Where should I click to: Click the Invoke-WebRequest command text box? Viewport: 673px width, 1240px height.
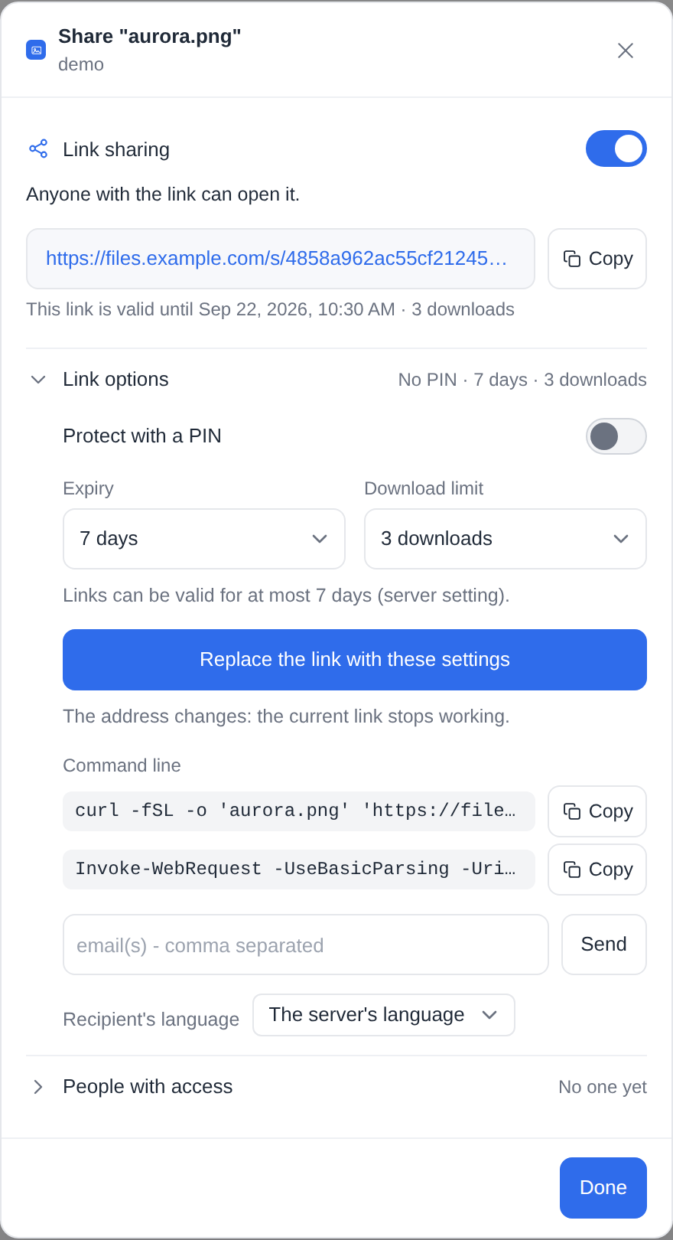point(299,870)
